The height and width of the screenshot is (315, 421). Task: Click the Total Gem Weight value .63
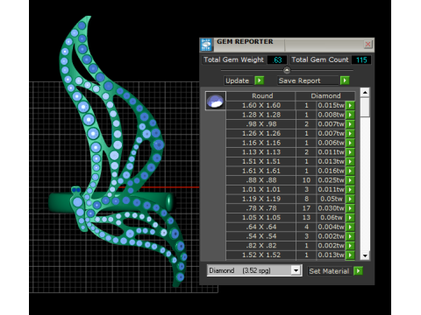point(277,59)
